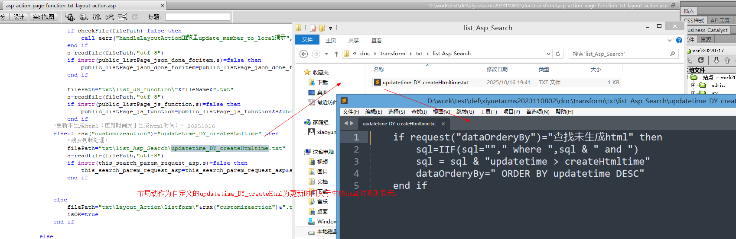Expand the Explorer ribbon with the chevron
736x239 pixels.
[670, 40]
